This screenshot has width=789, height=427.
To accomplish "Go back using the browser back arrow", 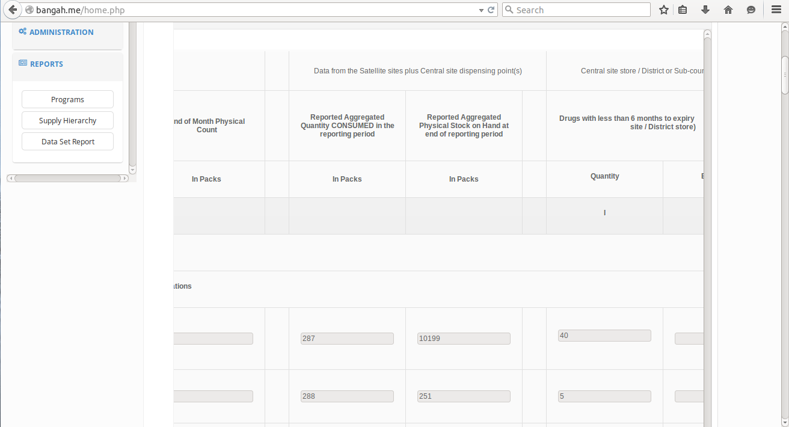I will pyautogui.click(x=13, y=10).
